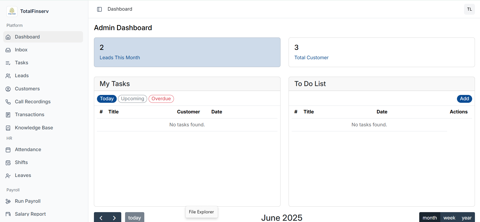Image resolution: width=480 pixels, height=222 pixels.
Task: Click the Inbox tray icon
Action: click(x=8, y=50)
